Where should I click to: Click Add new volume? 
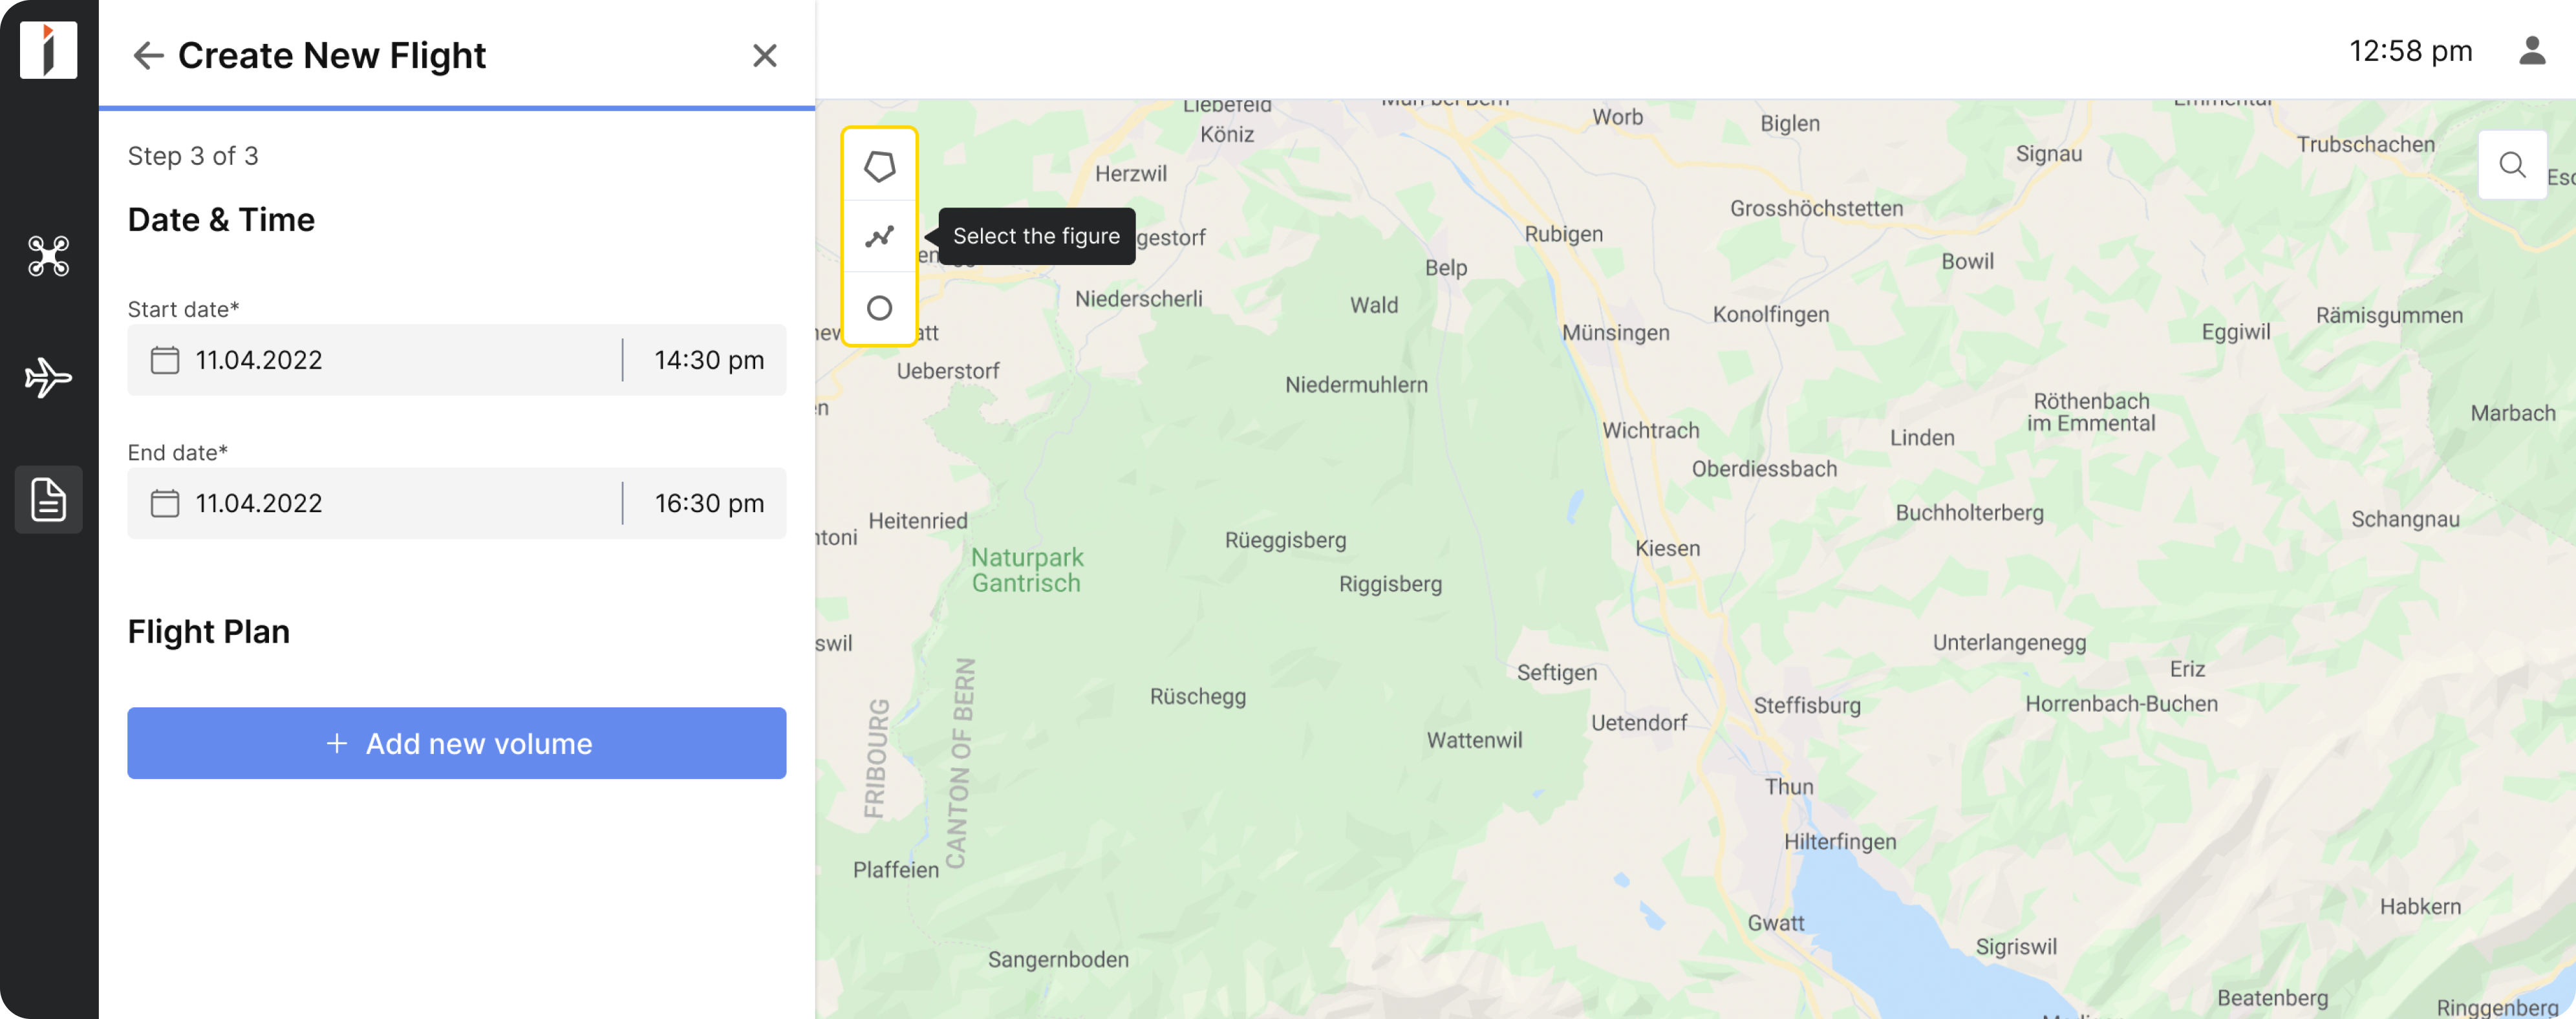[x=457, y=743]
